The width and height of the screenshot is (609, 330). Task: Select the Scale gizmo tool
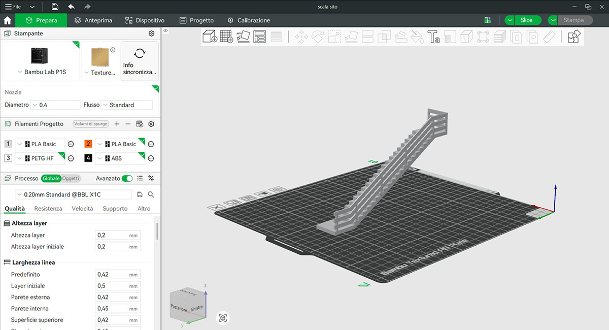334,37
